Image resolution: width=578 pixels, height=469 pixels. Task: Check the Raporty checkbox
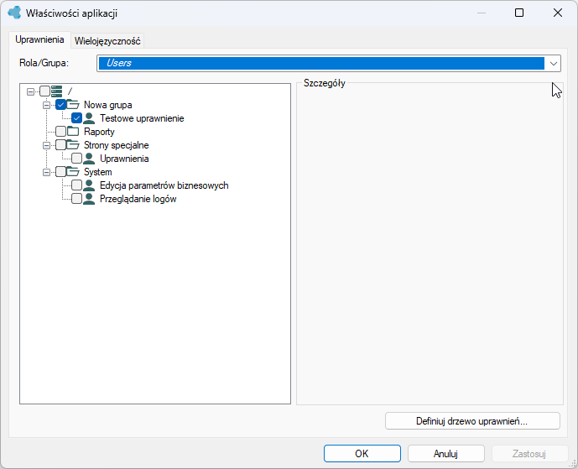(x=61, y=131)
